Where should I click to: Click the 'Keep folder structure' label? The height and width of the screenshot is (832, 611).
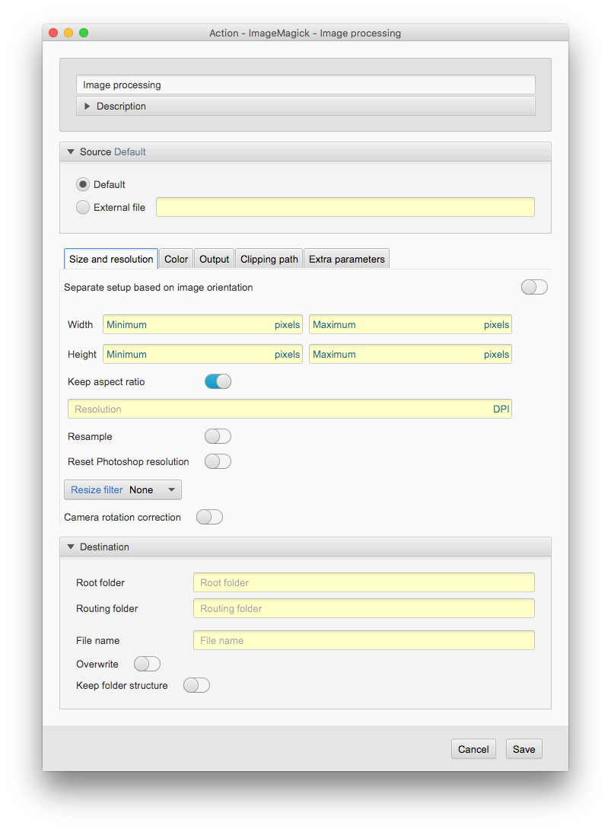click(x=122, y=685)
